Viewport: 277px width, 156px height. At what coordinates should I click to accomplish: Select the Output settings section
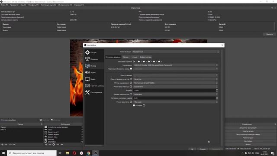(x=94, y=66)
